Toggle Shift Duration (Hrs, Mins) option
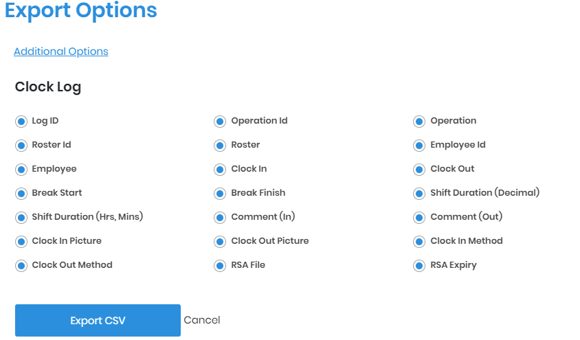580x340 pixels. [x=21, y=218]
